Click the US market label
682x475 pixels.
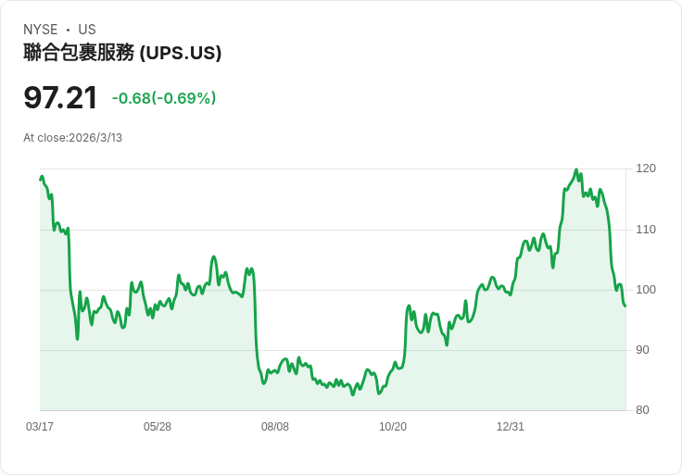coord(87,30)
